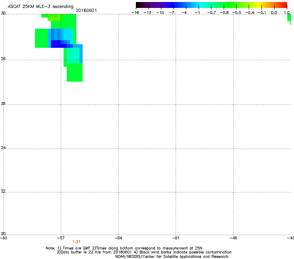
Task: Click the -7 colorbar tick label
Action: click(x=172, y=13)
